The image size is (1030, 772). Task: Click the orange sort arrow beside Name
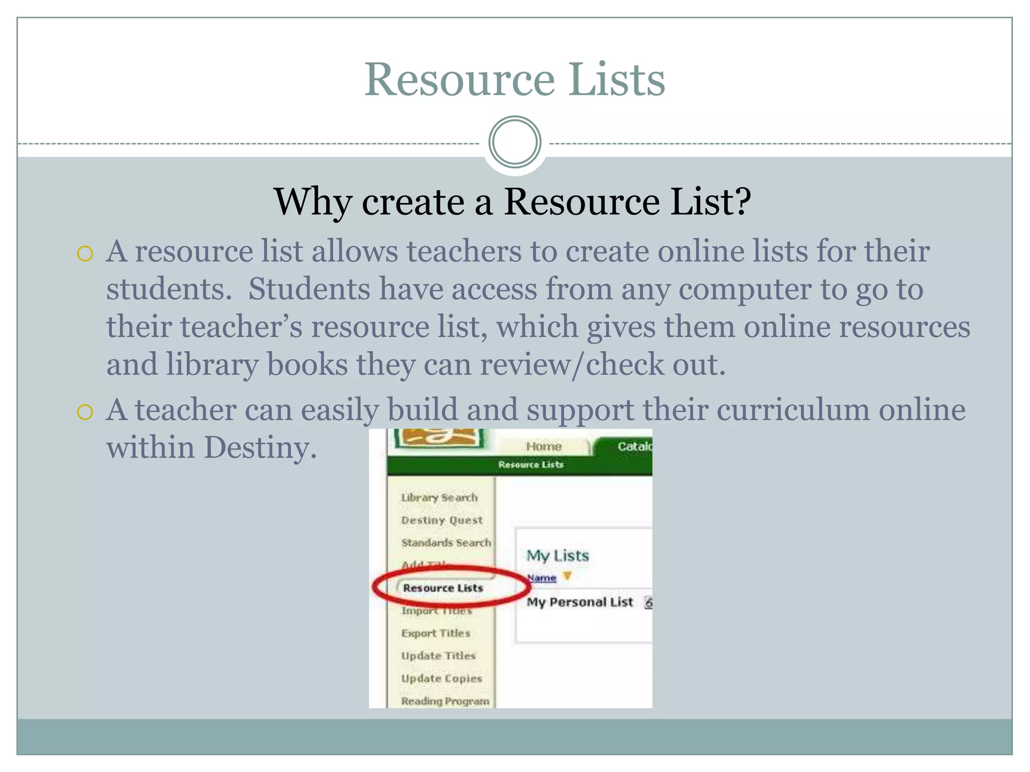point(567,576)
